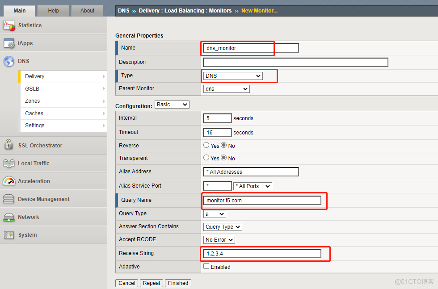Click the Statistics chart icon
The image size is (438, 289).
click(x=9, y=25)
